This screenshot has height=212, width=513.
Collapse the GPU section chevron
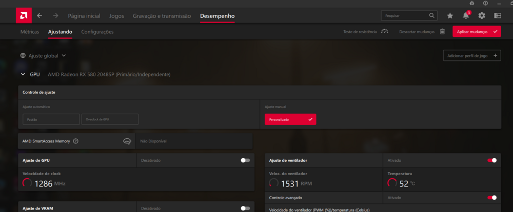pyautogui.click(x=23, y=74)
